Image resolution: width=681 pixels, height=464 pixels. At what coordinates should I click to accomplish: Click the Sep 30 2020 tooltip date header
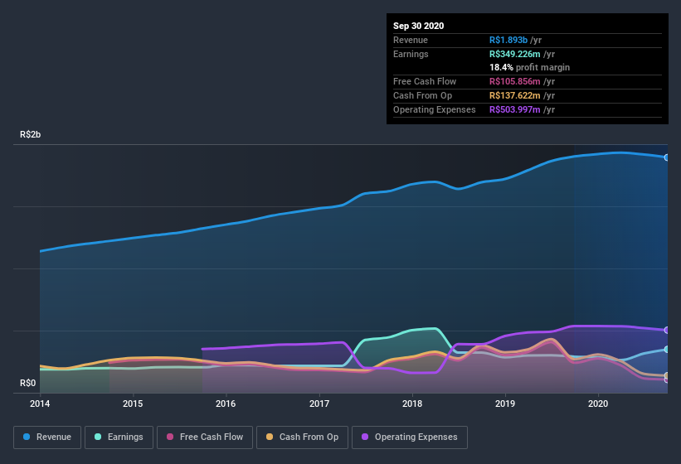[x=418, y=26]
